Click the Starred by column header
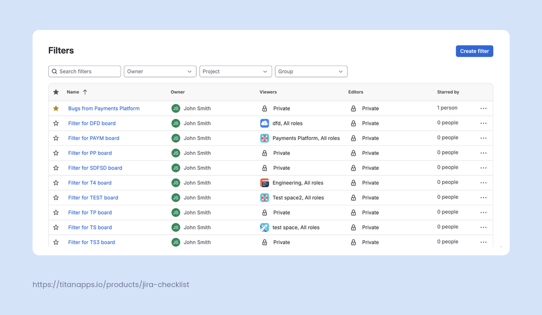This screenshot has width=542, height=315. pyautogui.click(x=448, y=92)
